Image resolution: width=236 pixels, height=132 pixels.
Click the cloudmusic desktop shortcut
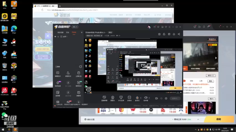coord(4,92)
